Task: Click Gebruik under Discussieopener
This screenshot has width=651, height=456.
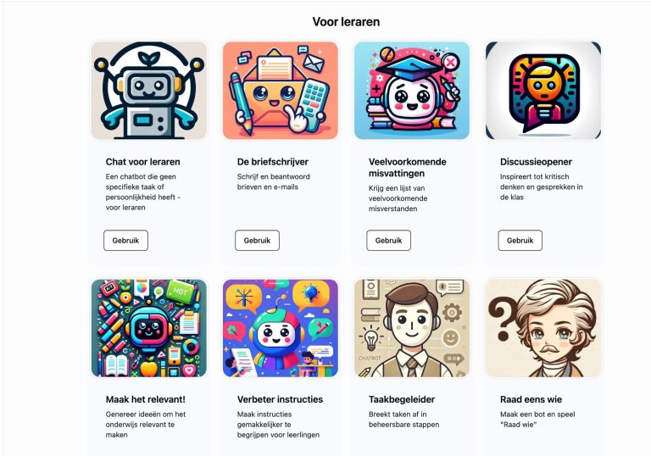Action: [520, 241]
